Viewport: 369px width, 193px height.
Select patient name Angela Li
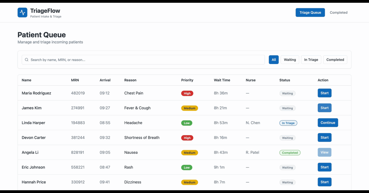coord(30,152)
